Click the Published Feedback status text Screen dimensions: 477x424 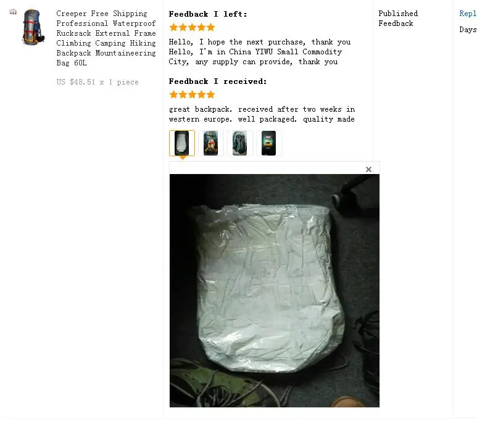398,19
